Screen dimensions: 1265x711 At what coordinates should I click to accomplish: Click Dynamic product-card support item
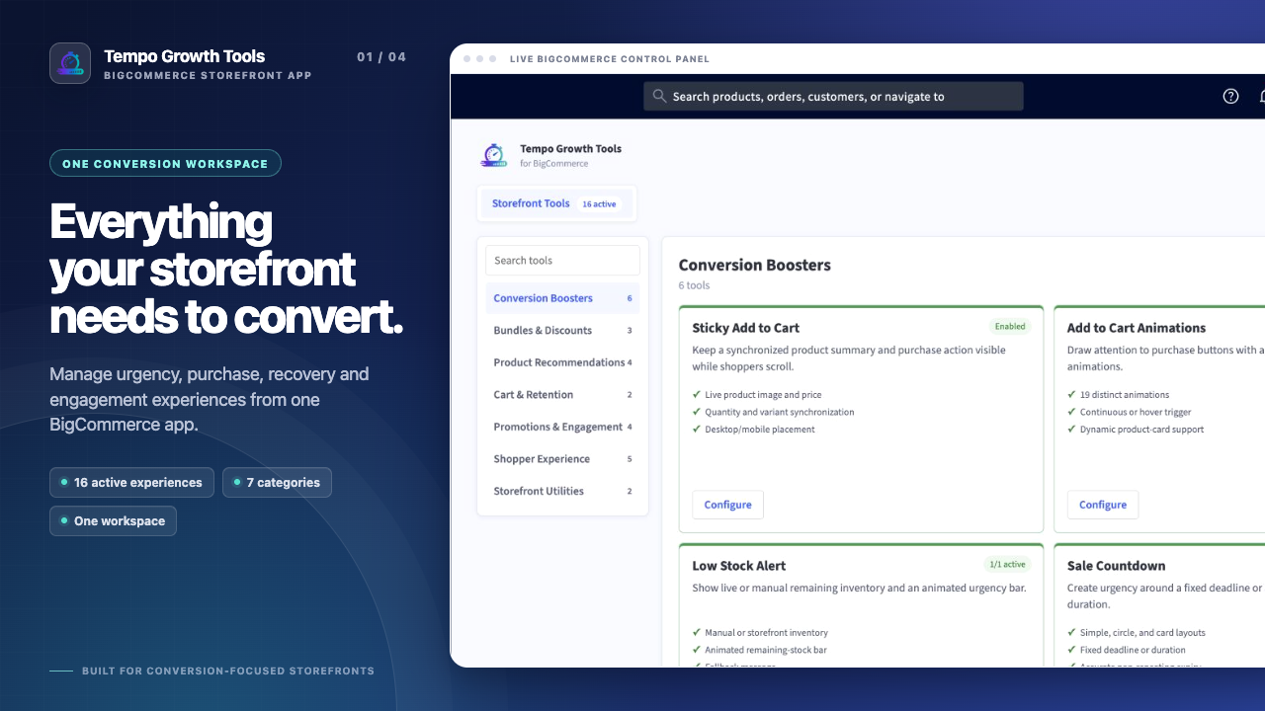tap(1136, 430)
